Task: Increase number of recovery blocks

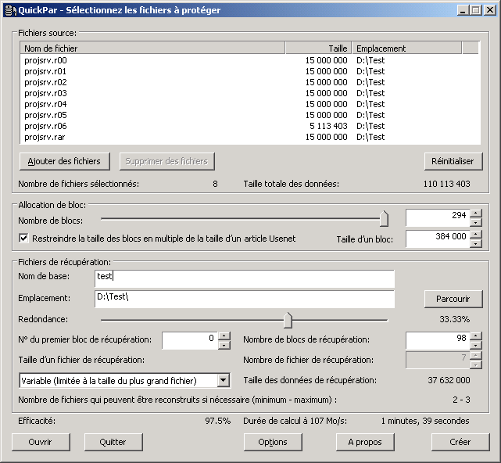Action: [x=475, y=336]
